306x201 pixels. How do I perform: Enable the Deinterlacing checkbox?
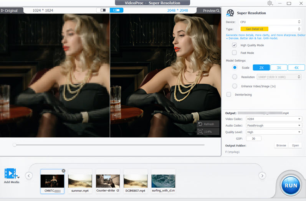(229, 94)
